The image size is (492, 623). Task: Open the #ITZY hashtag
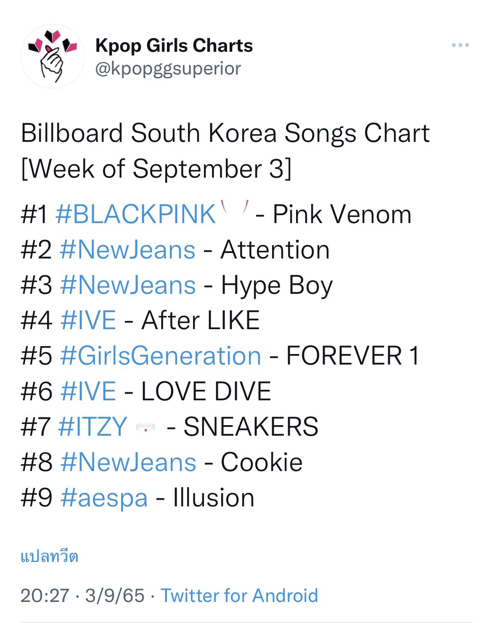coord(93,426)
